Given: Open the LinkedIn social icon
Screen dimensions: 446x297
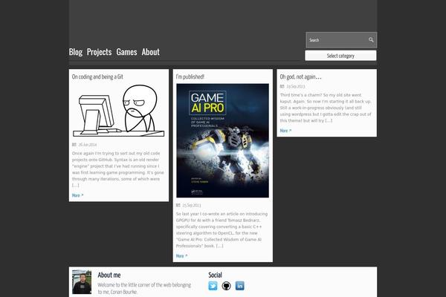Looking at the screenshot, I should 239,286.
